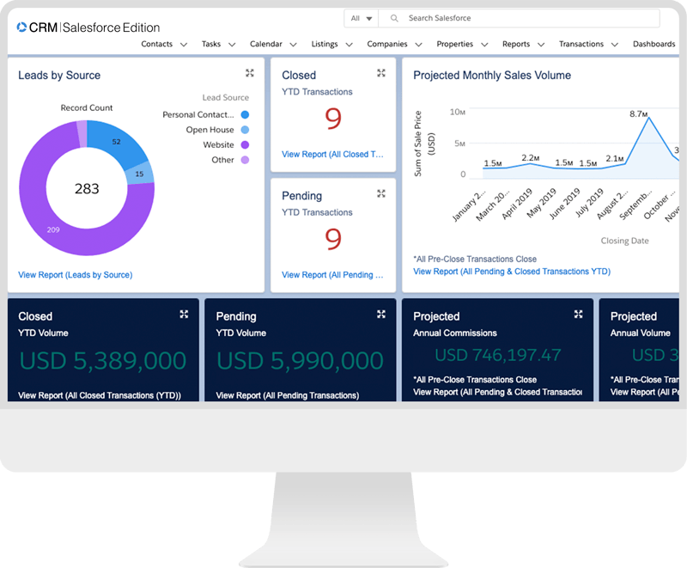Click the July 2019 axis label
687x568 pixels.
(589, 203)
